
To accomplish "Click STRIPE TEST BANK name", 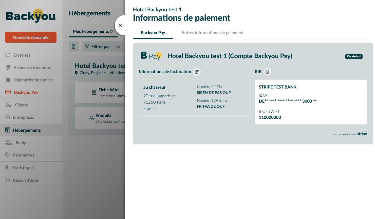I will (x=278, y=87).
